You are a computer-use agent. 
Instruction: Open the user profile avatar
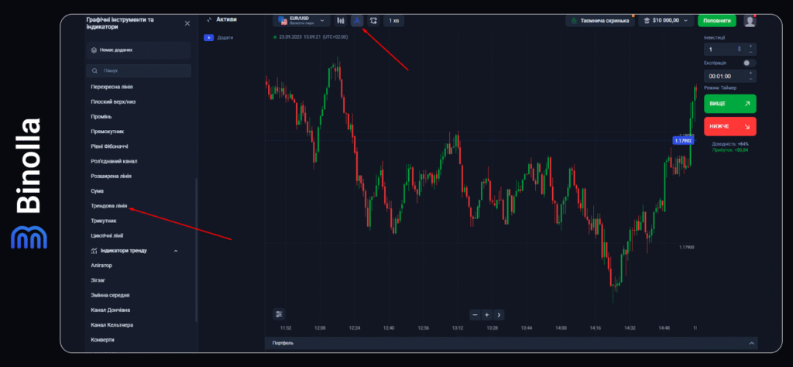[750, 21]
